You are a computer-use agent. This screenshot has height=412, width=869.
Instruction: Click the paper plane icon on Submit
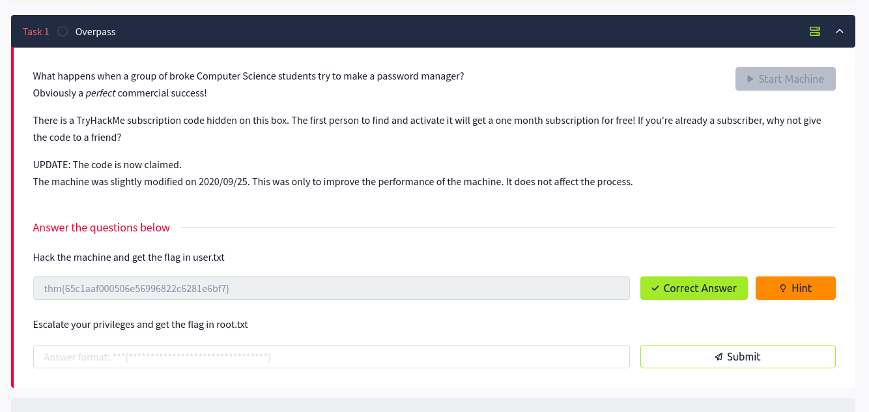coord(719,357)
